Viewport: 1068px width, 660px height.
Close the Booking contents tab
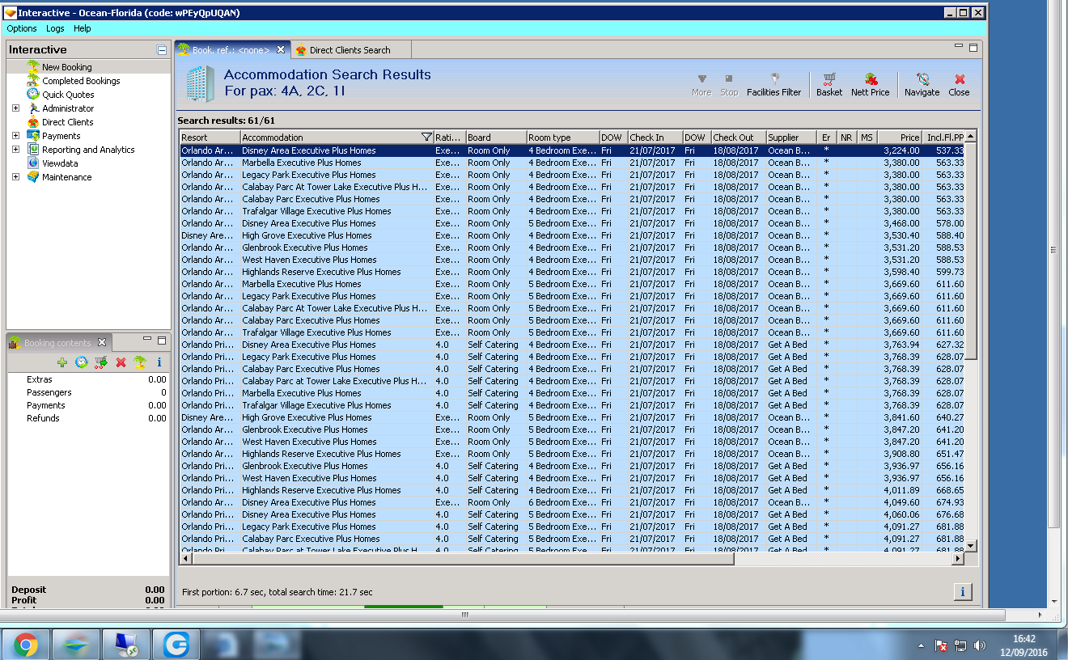click(x=102, y=343)
